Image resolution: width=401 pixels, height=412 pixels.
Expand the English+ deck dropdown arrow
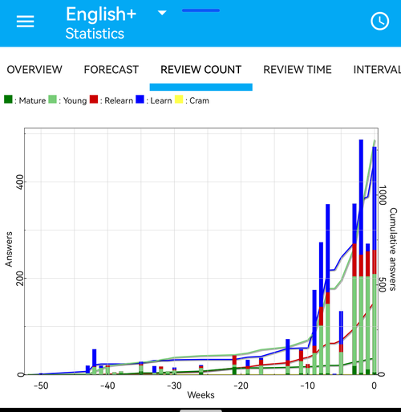(x=162, y=13)
